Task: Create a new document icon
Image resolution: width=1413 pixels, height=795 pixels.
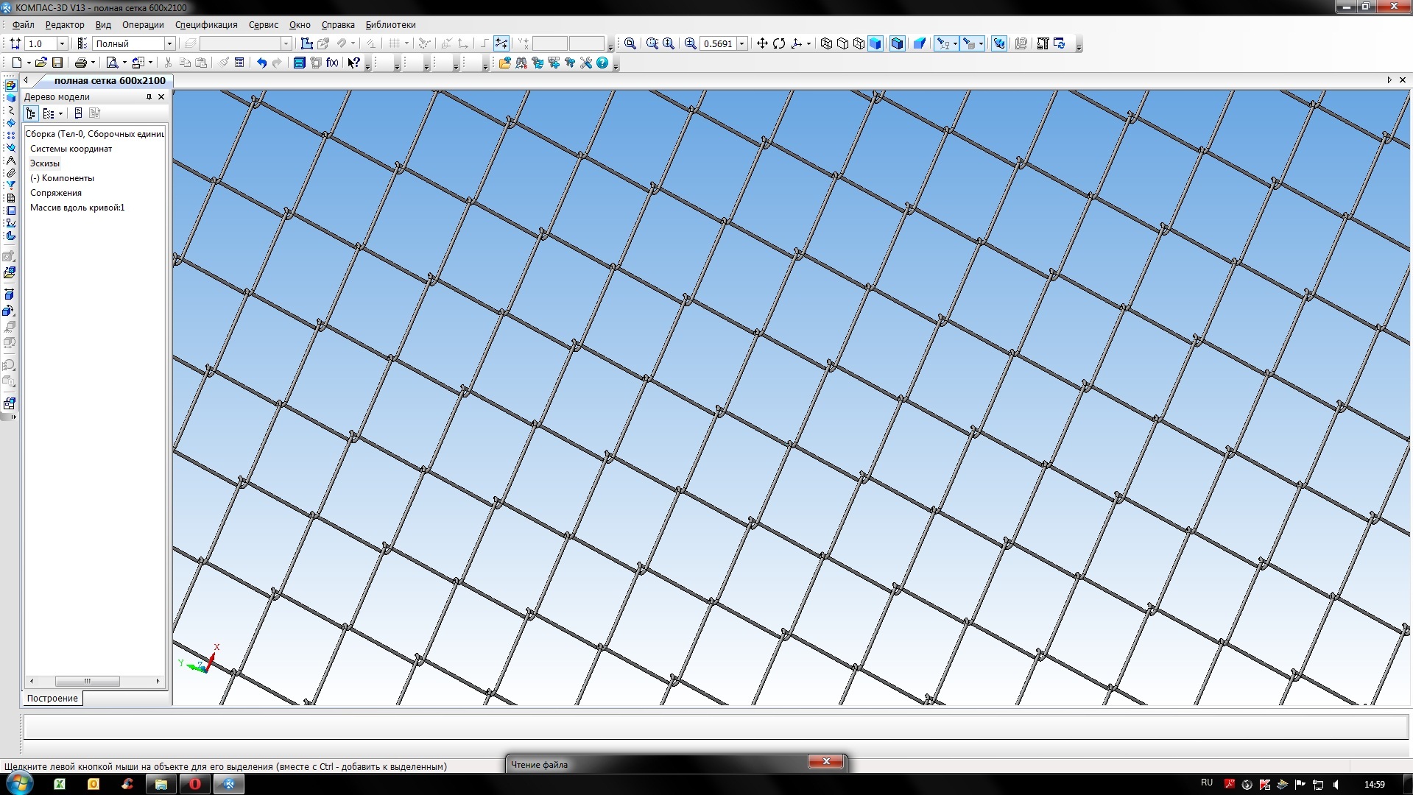Action: pyautogui.click(x=16, y=63)
